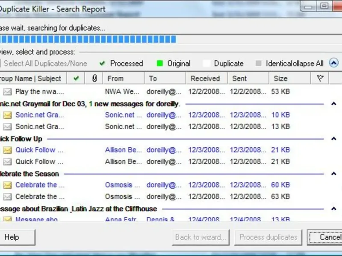This screenshot has width=342, height=256.
Task: Click 10 KB size cell
Action: (280, 115)
